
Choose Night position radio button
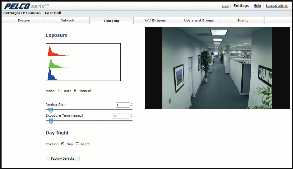point(77,143)
